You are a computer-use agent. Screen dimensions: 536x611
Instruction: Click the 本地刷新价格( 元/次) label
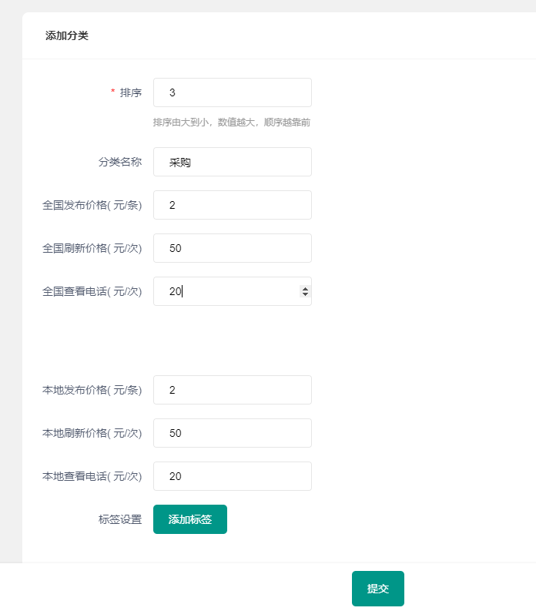pyautogui.click(x=92, y=433)
